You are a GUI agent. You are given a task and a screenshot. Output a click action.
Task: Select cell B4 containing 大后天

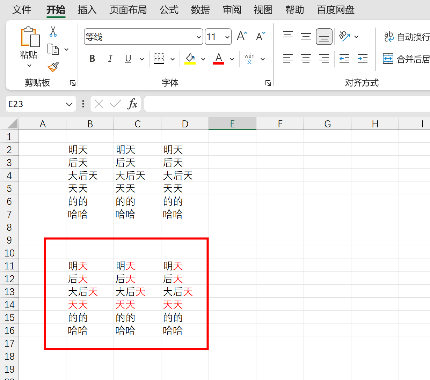90,175
